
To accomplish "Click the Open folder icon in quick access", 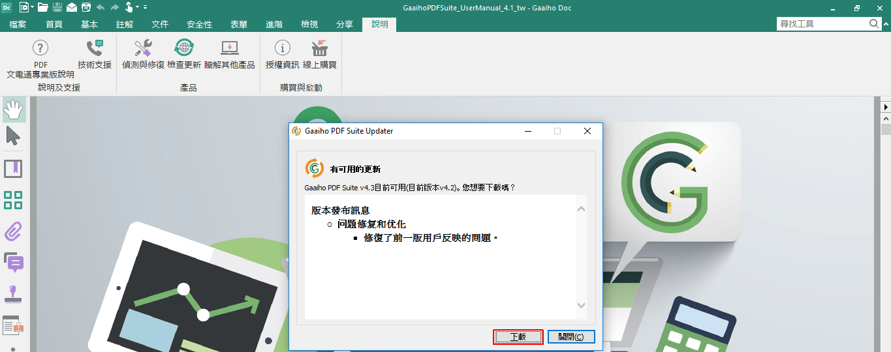I will [x=43, y=7].
